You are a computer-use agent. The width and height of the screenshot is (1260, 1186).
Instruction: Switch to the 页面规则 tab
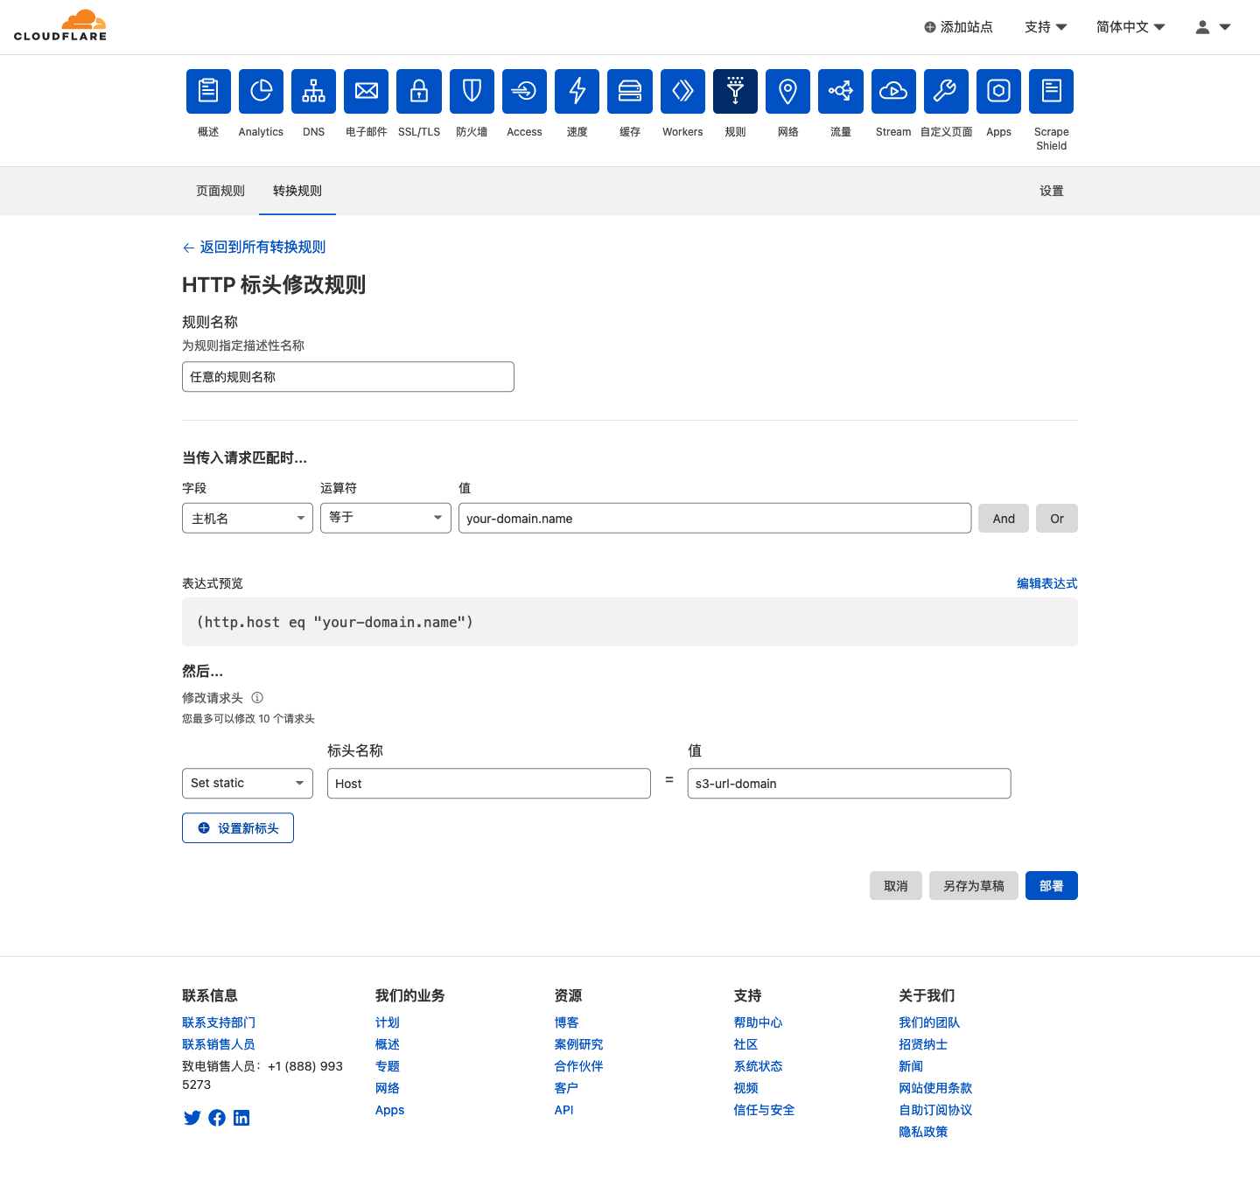click(220, 191)
